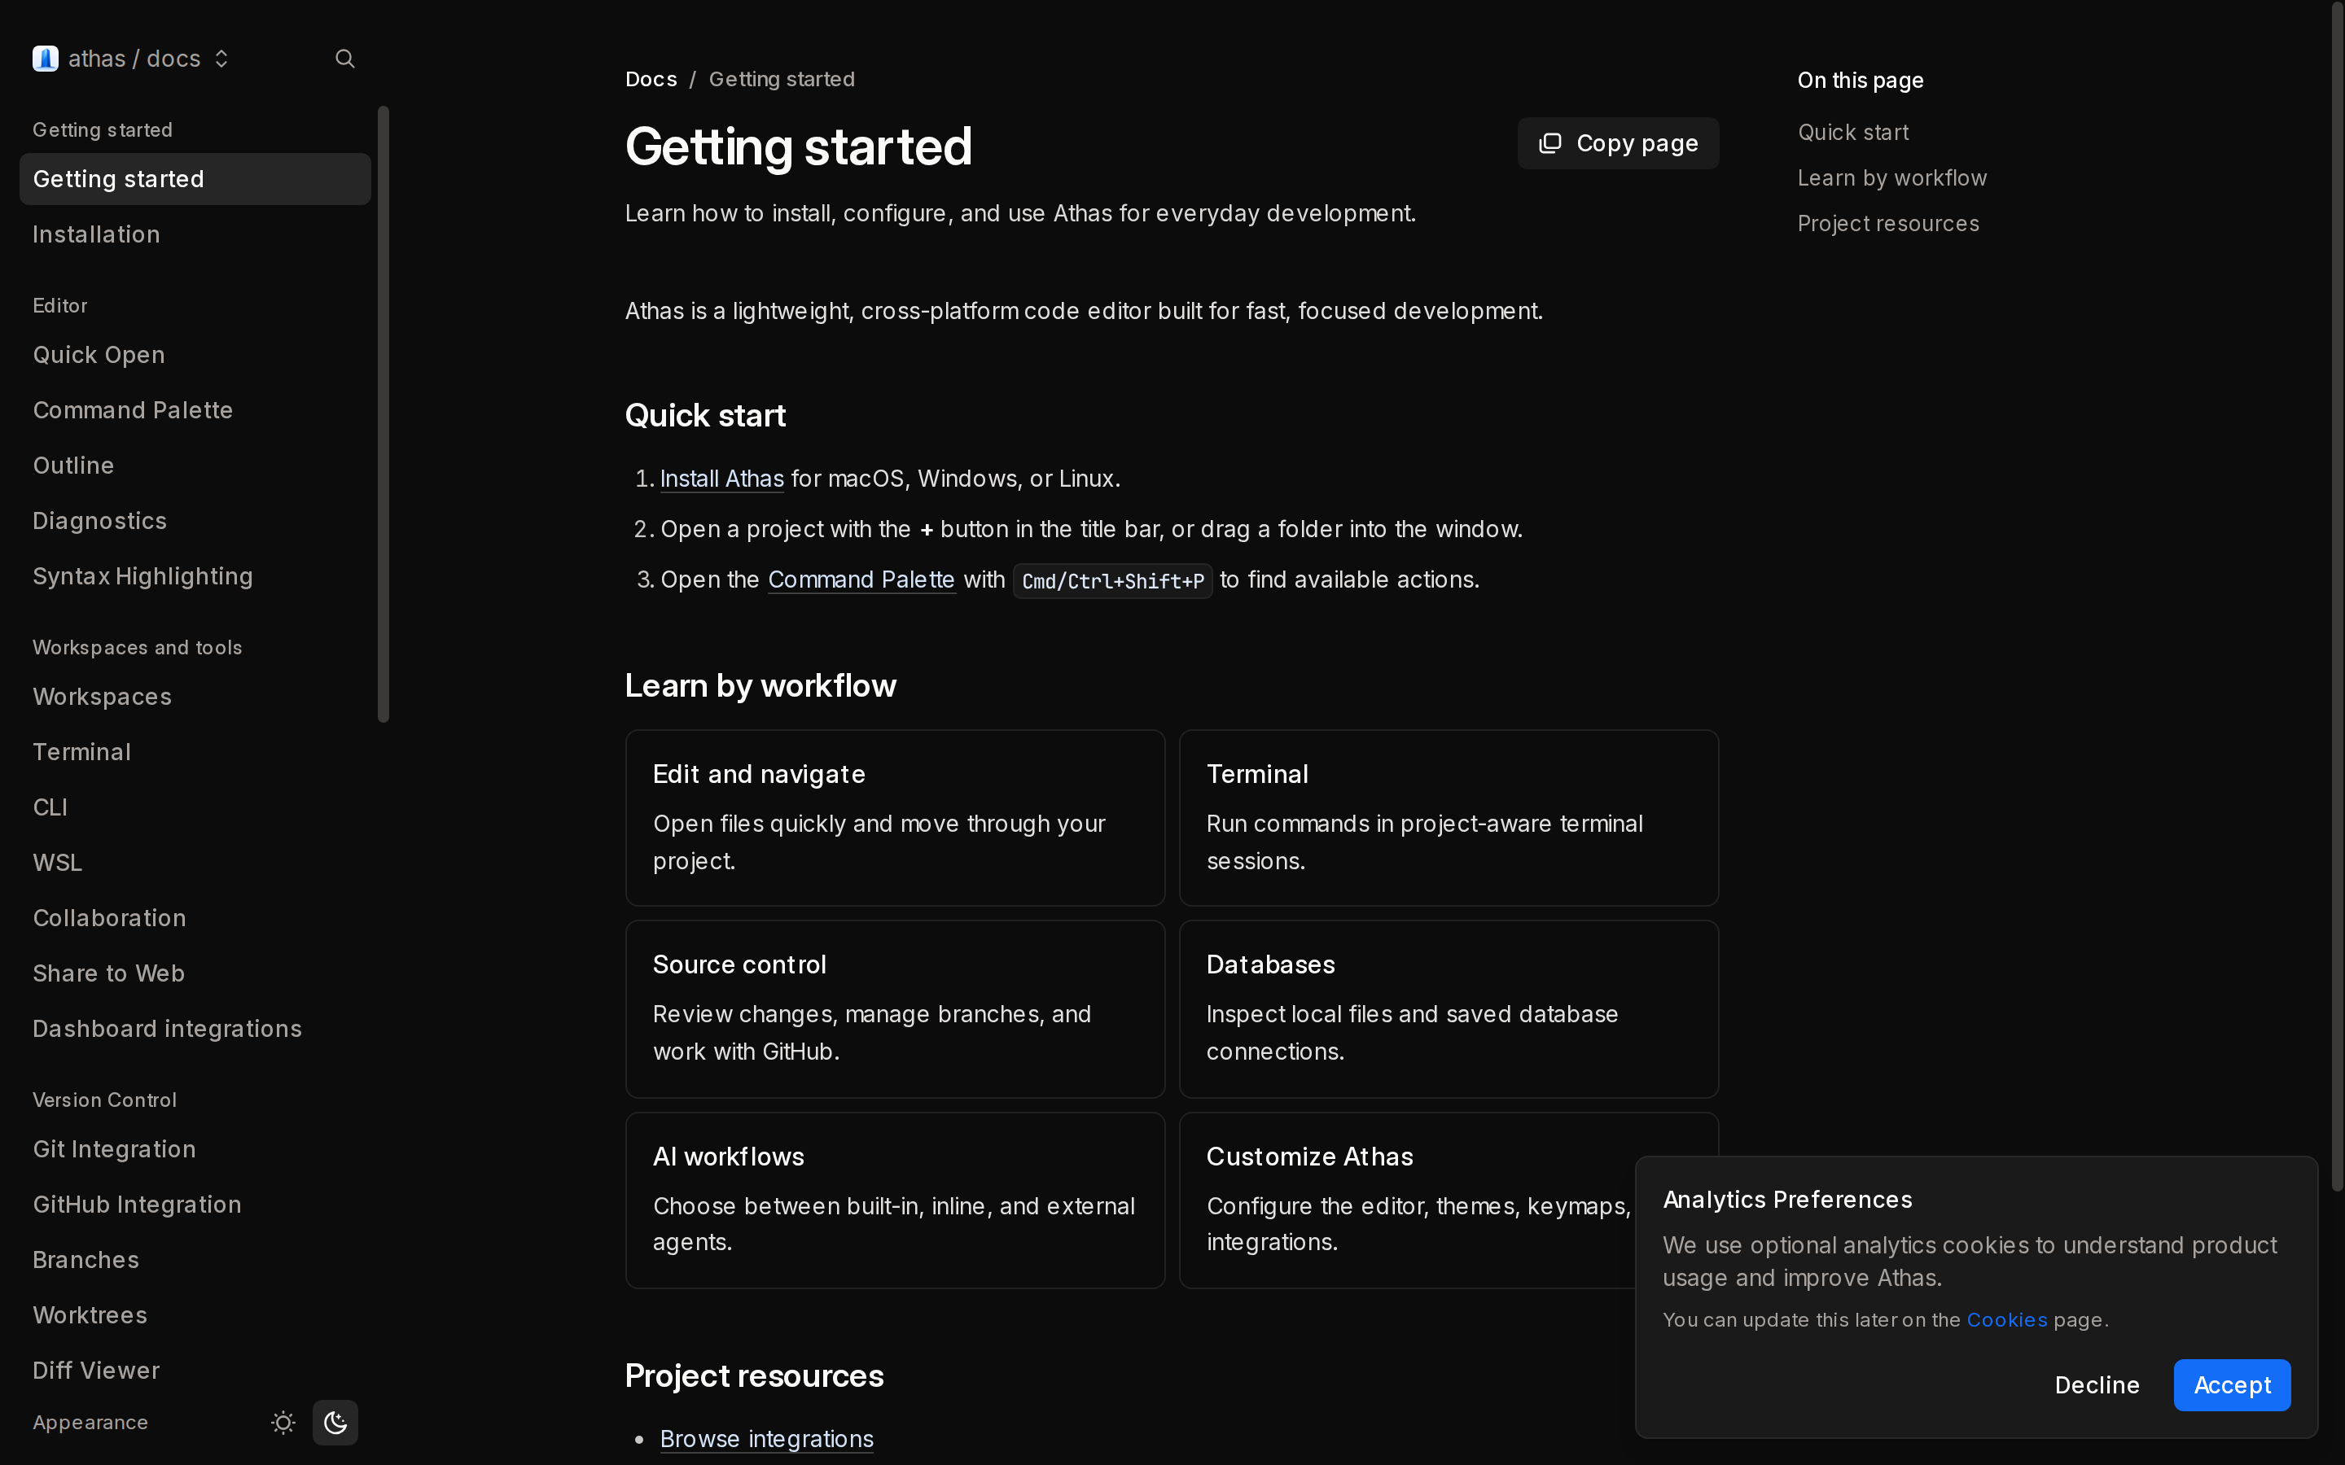Jump to Learn by workflow section
The width and height of the screenshot is (2345, 1465).
coord(1891,178)
